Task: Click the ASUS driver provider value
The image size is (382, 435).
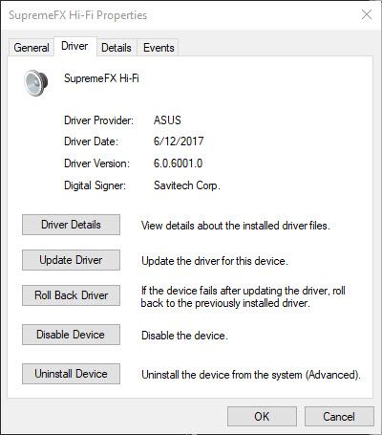Action: point(167,120)
